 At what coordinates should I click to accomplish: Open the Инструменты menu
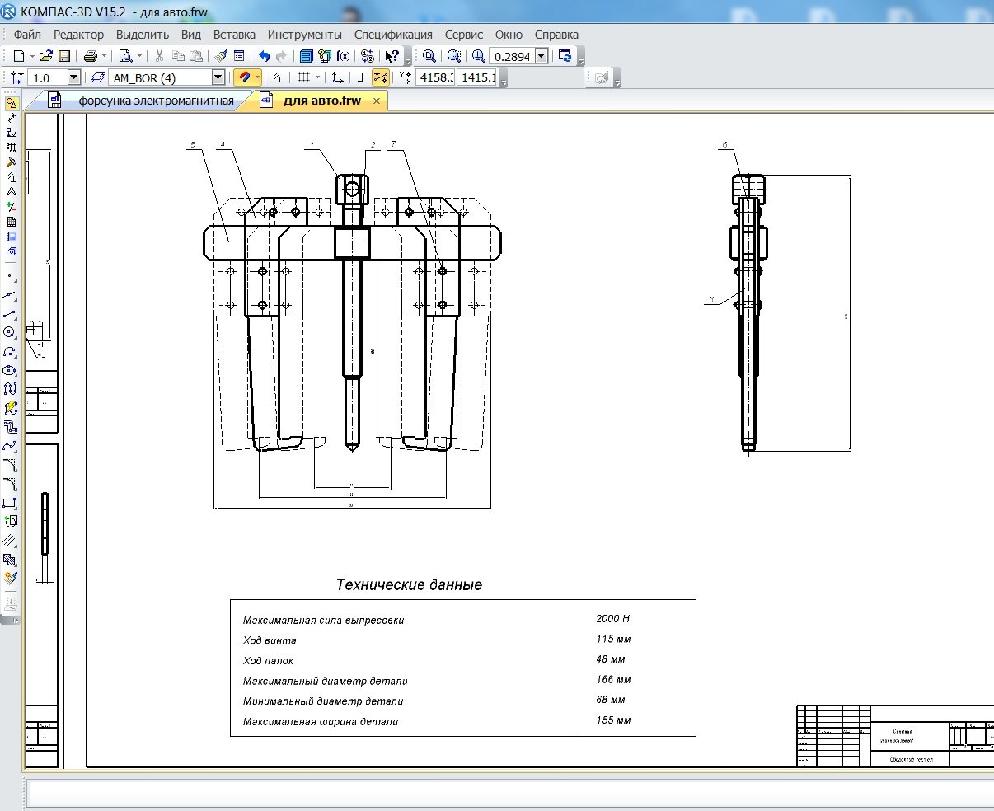[304, 35]
